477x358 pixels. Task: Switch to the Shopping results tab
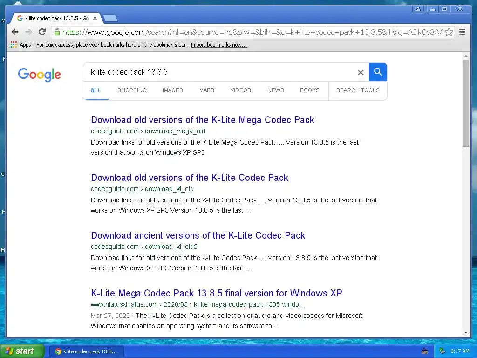132,90
